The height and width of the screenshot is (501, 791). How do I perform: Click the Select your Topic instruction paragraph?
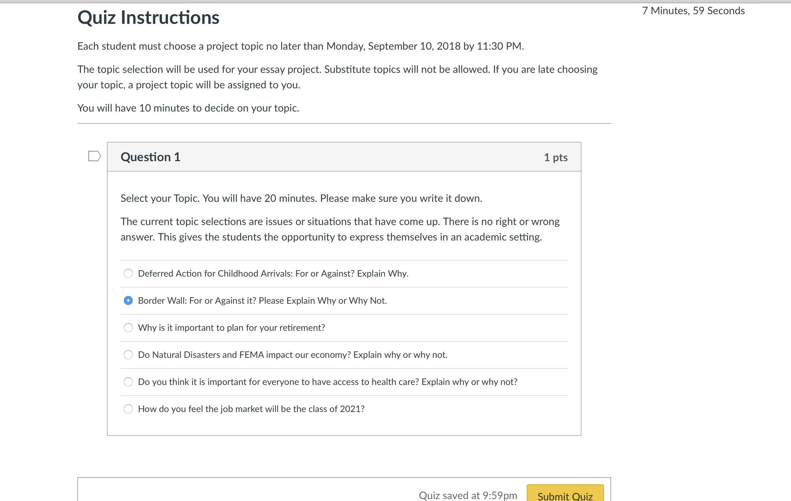pyautogui.click(x=301, y=198)
